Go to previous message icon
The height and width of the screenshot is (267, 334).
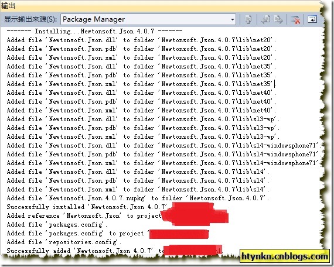coord(265,19)
